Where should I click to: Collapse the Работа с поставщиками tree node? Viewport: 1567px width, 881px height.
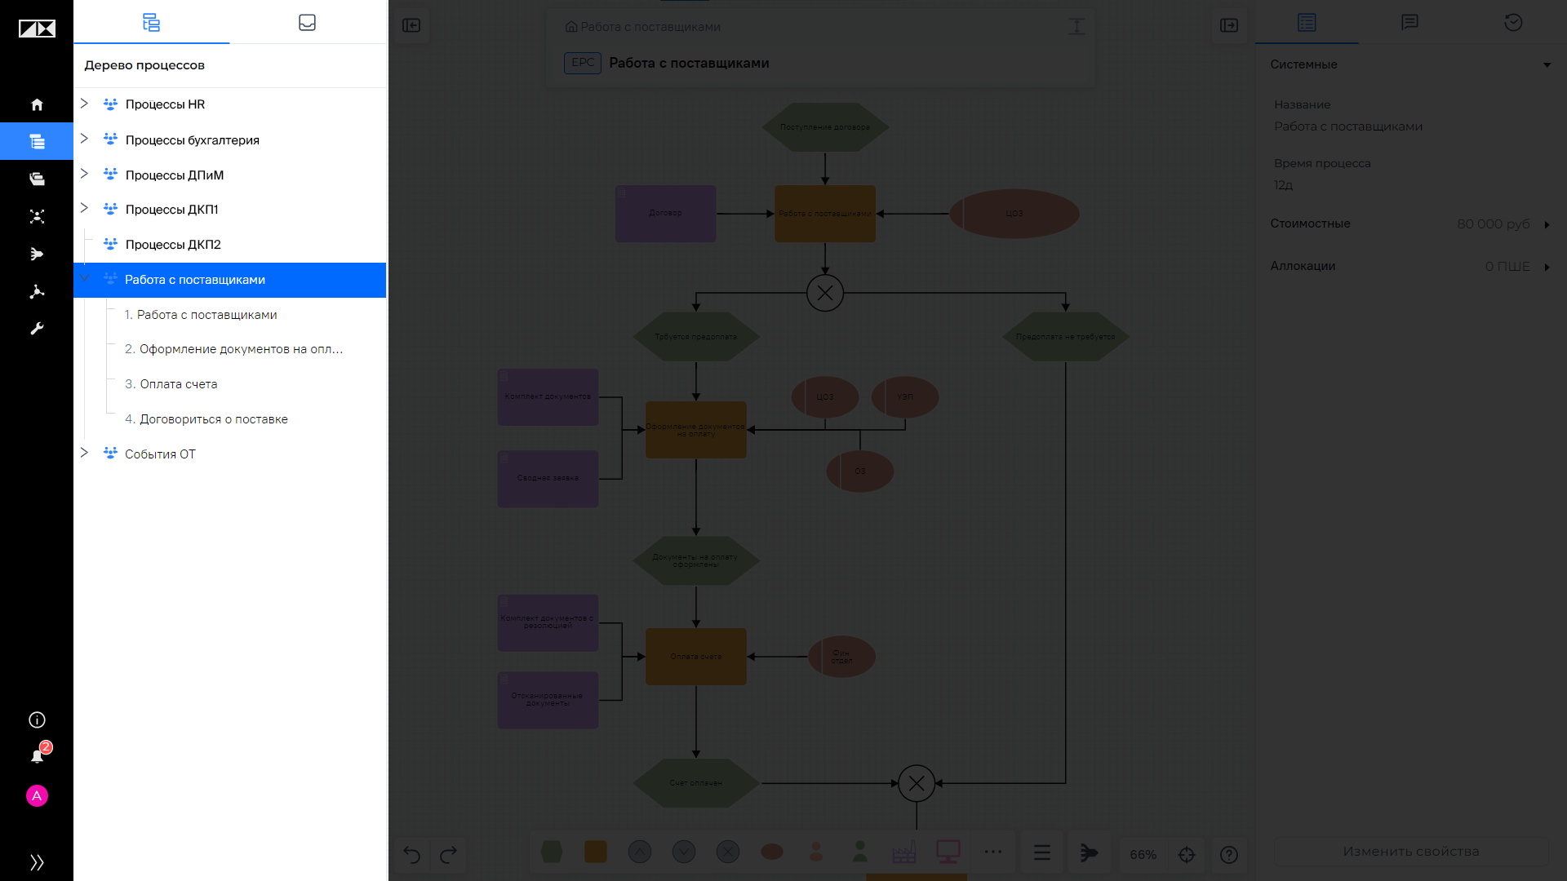(x=84, y=278)
